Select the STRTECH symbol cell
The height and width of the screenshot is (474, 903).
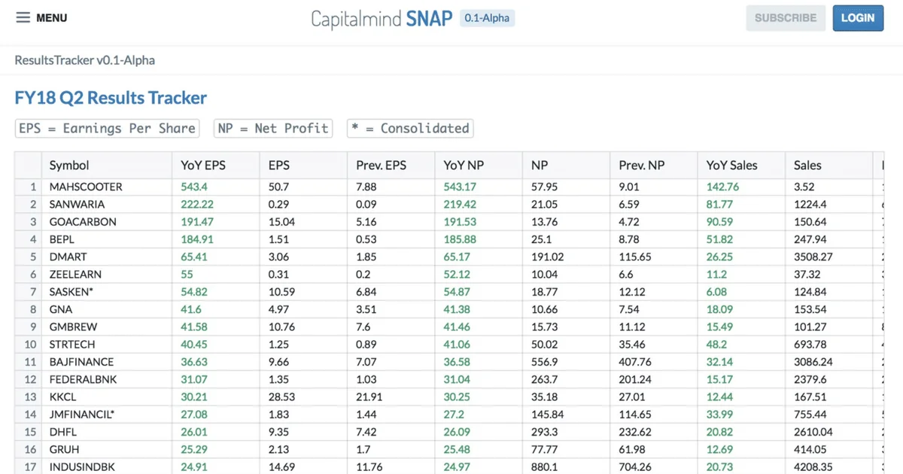pyautogui.click(x=108, y=345)
